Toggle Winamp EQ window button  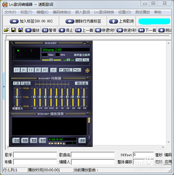click(x=79, y=60)
